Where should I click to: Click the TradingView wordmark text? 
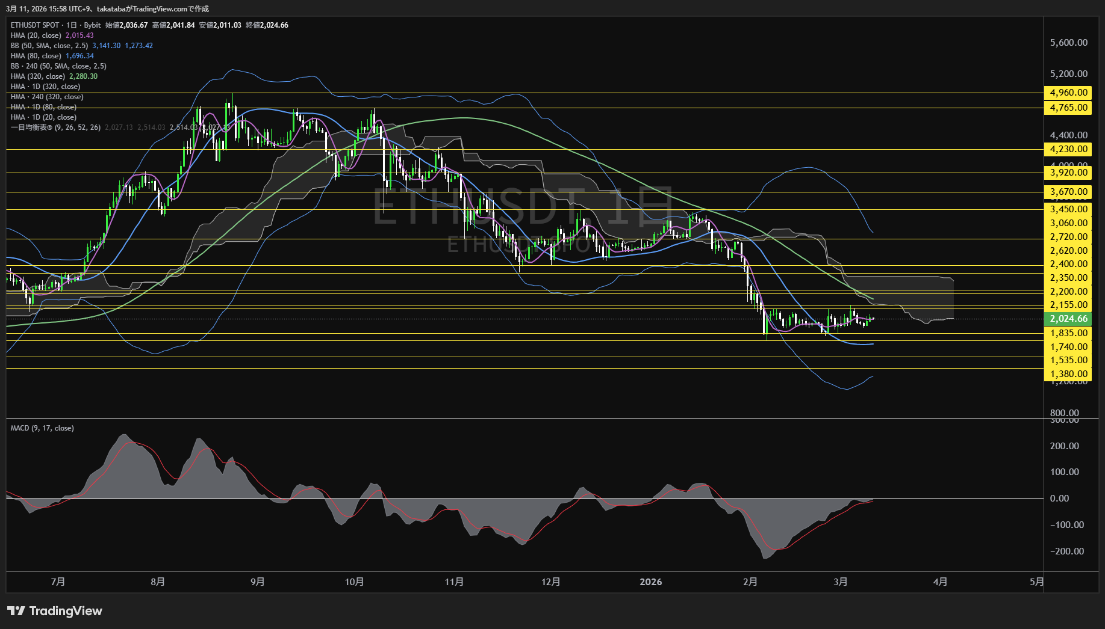[x=66, y=611]
